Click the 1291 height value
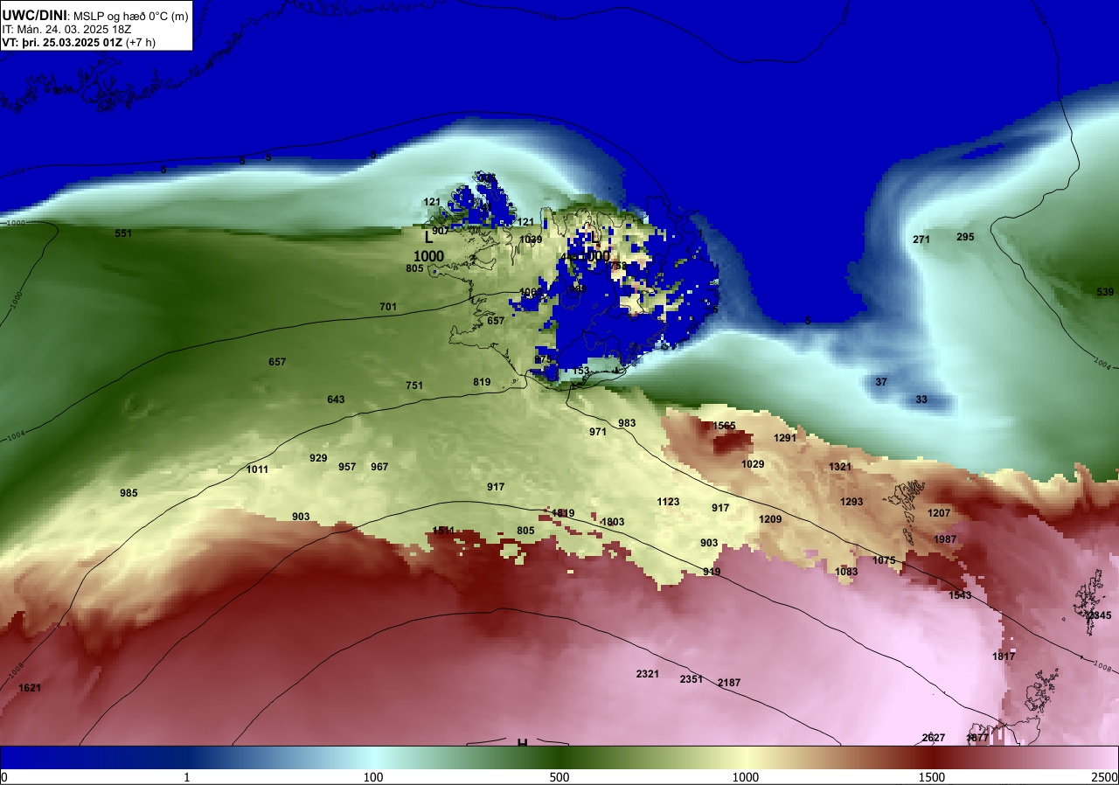The image size is (1119, 785). click(785, 438)
